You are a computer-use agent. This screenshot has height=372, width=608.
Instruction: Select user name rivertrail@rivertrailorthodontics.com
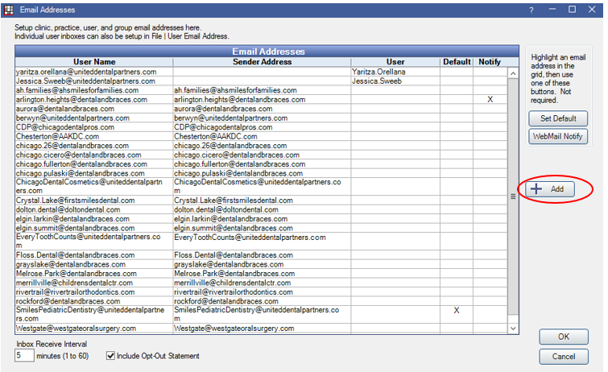(x=75, y=292)
